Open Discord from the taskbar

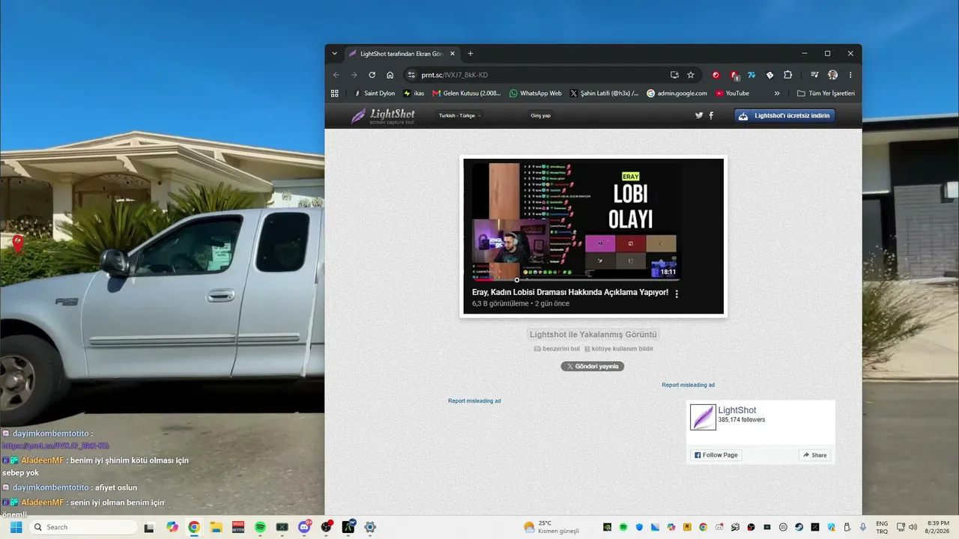[304, 527]
